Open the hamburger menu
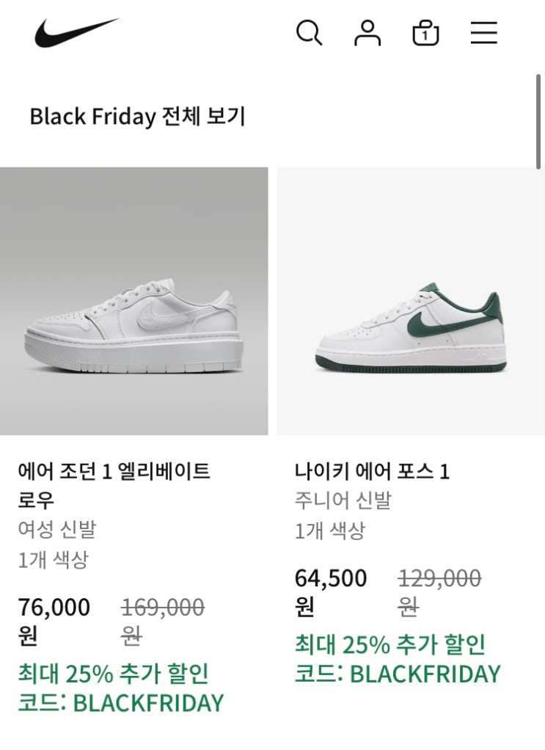 coord(484,33)
